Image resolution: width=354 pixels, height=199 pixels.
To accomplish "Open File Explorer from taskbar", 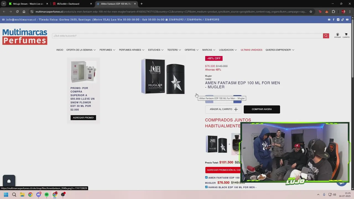I will [x=22, y=195].
